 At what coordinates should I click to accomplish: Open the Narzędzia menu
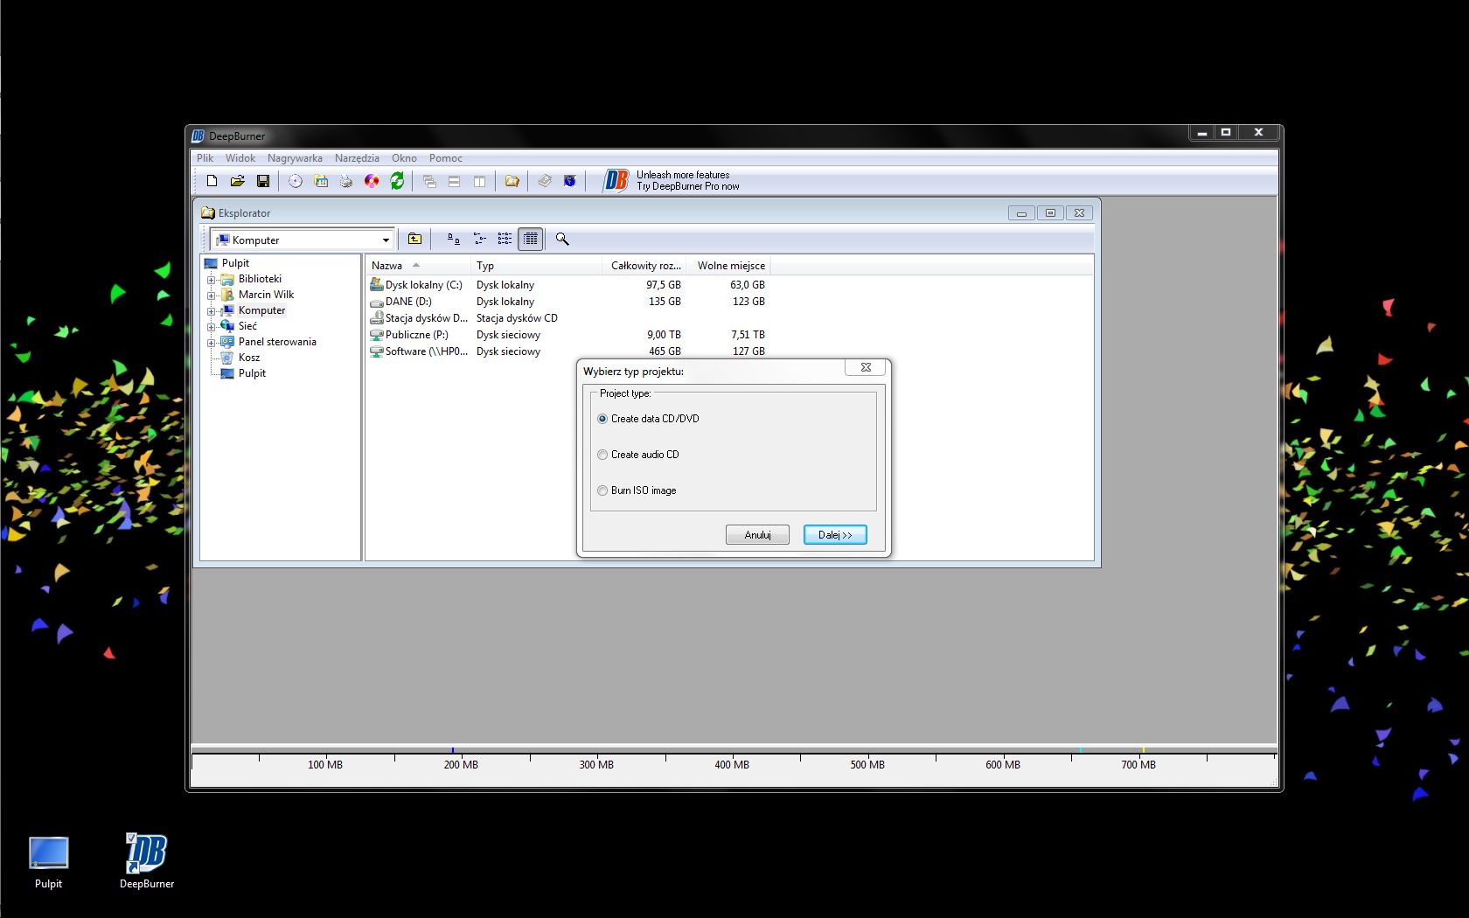click(357, 158)
